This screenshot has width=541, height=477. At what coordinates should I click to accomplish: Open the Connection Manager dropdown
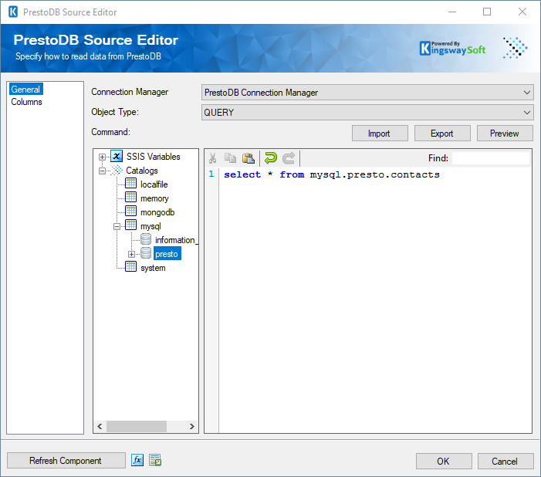[x=367, y=93]
